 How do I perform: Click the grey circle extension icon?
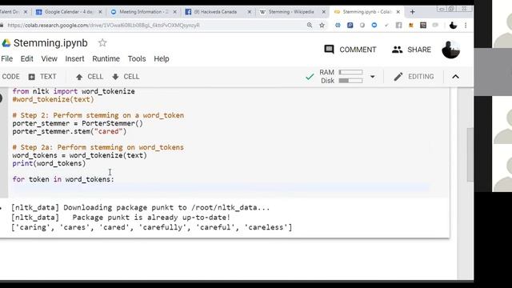tap(362, 25)
